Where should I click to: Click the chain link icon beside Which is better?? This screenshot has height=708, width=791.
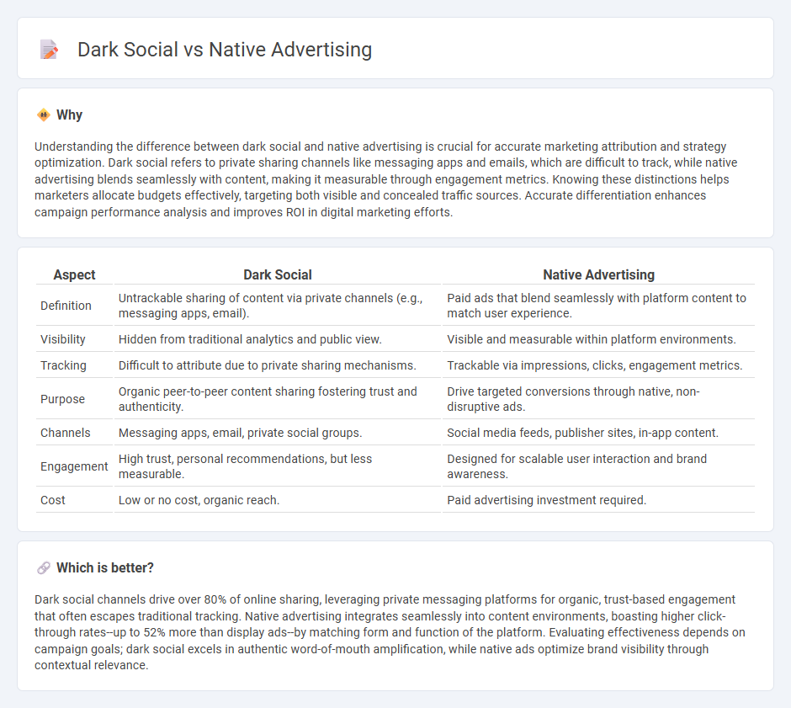click(x=44, y=568)
